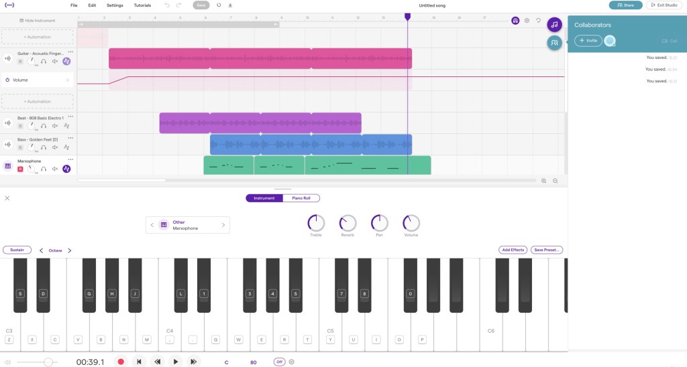Open the Beat track three-dot options menu
Screen dimensions: 687x367
tap(70, 118)
